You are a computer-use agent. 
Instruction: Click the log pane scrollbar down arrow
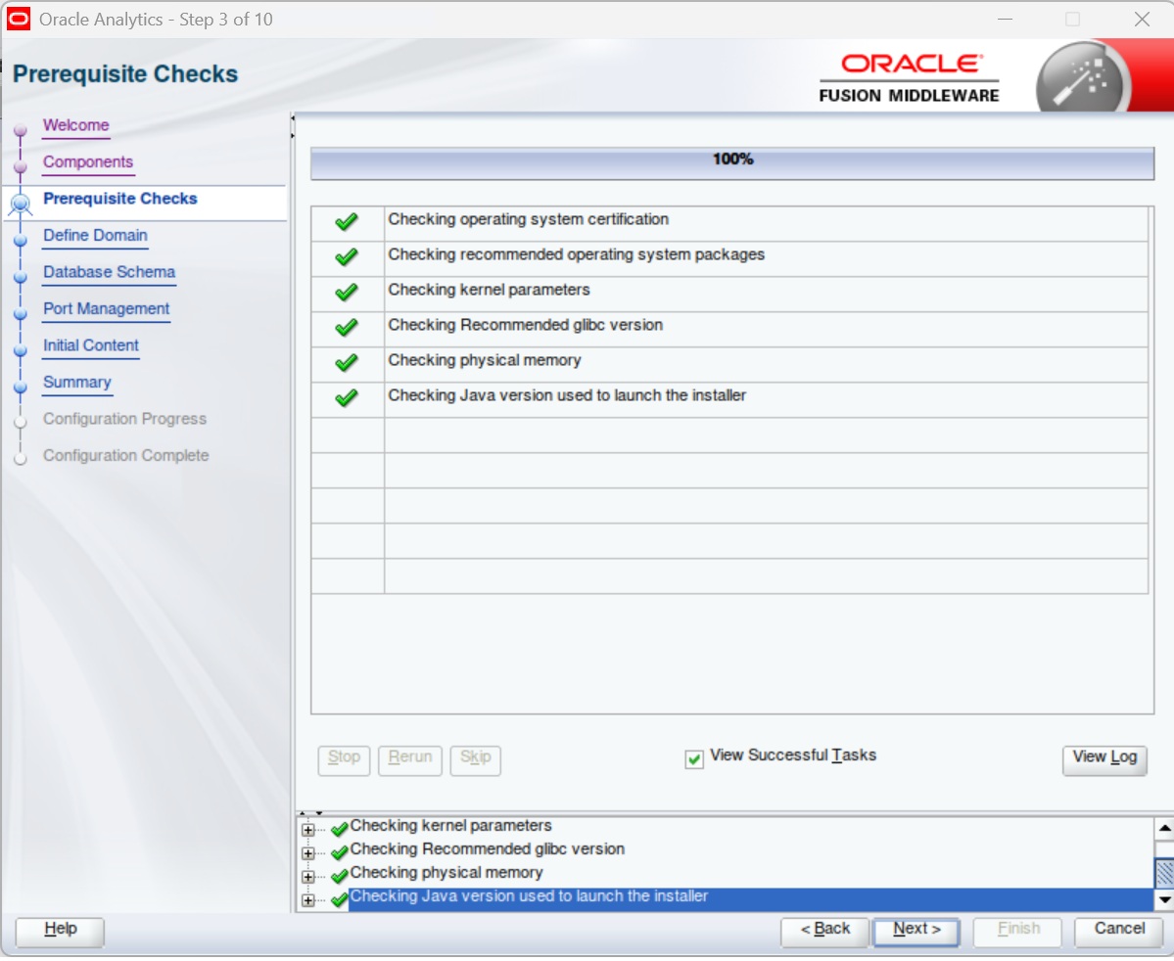[x=1164, y=899]
